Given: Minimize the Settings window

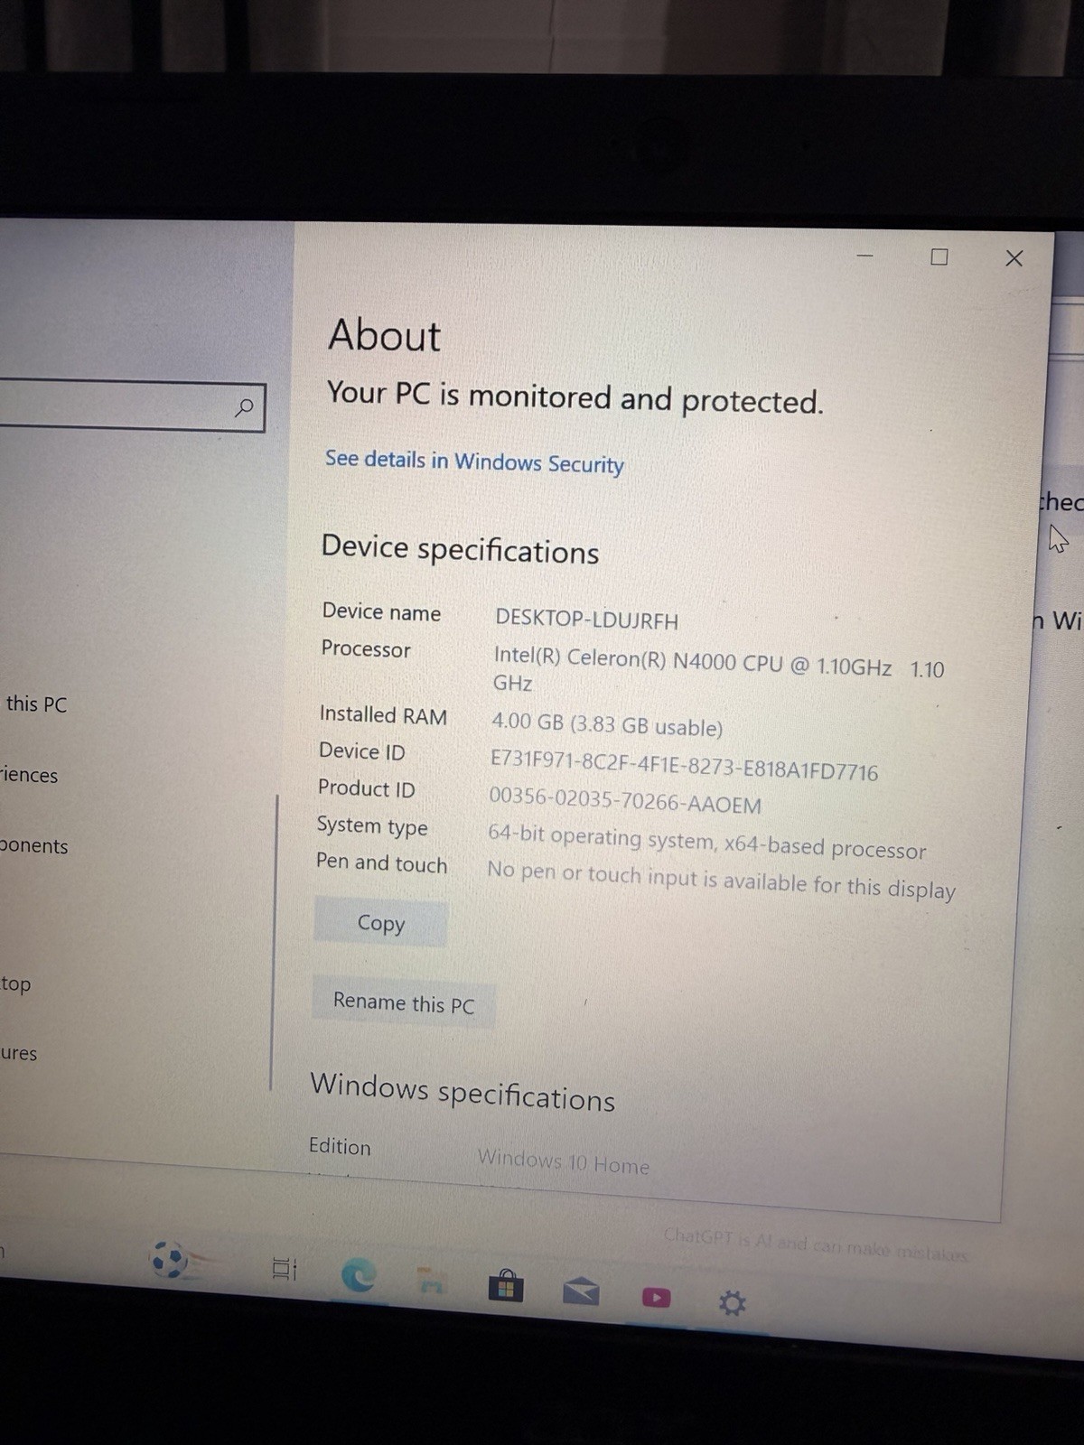Looking at the screenshot, I should 864,256.
